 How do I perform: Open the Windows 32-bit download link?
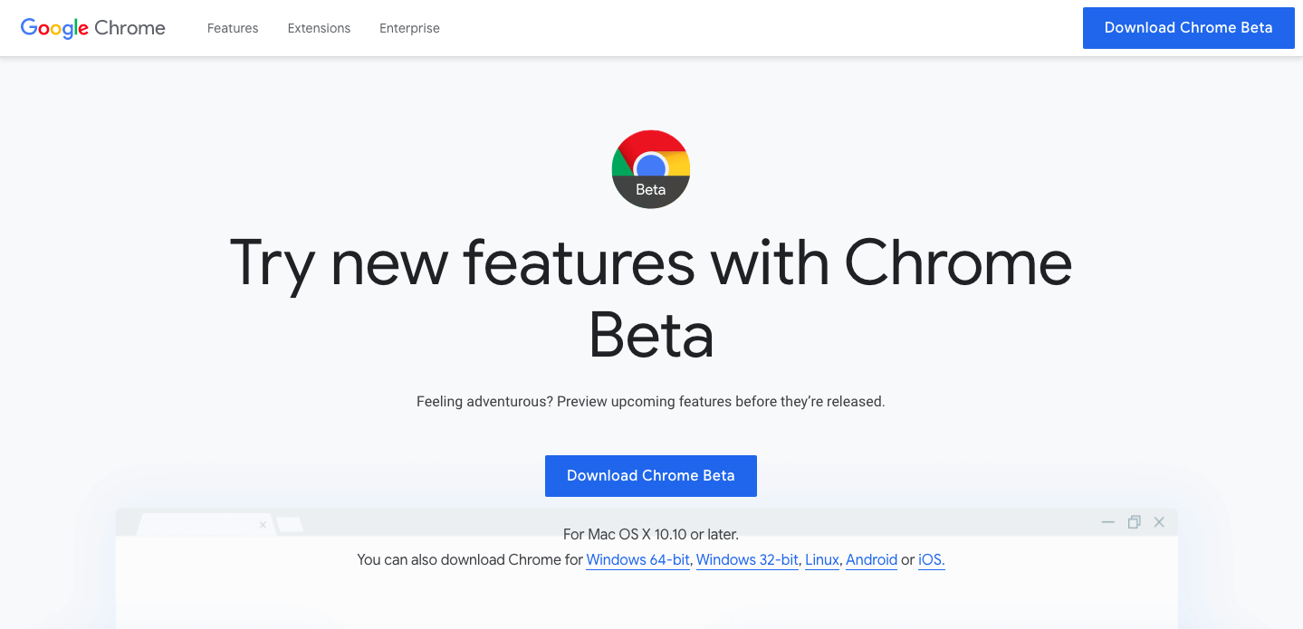click(x=746, y=559)
